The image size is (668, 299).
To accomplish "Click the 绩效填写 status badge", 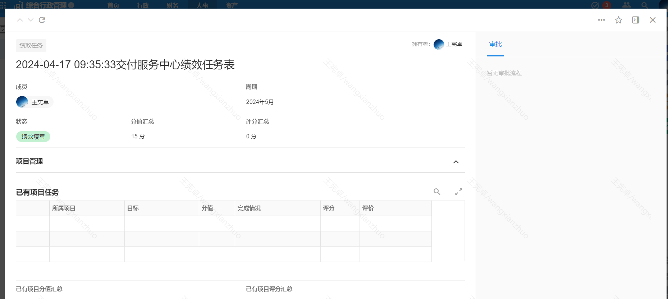I will [33, 137].
